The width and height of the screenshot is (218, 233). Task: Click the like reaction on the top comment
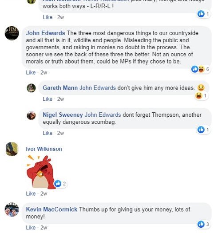coord(201,14)
